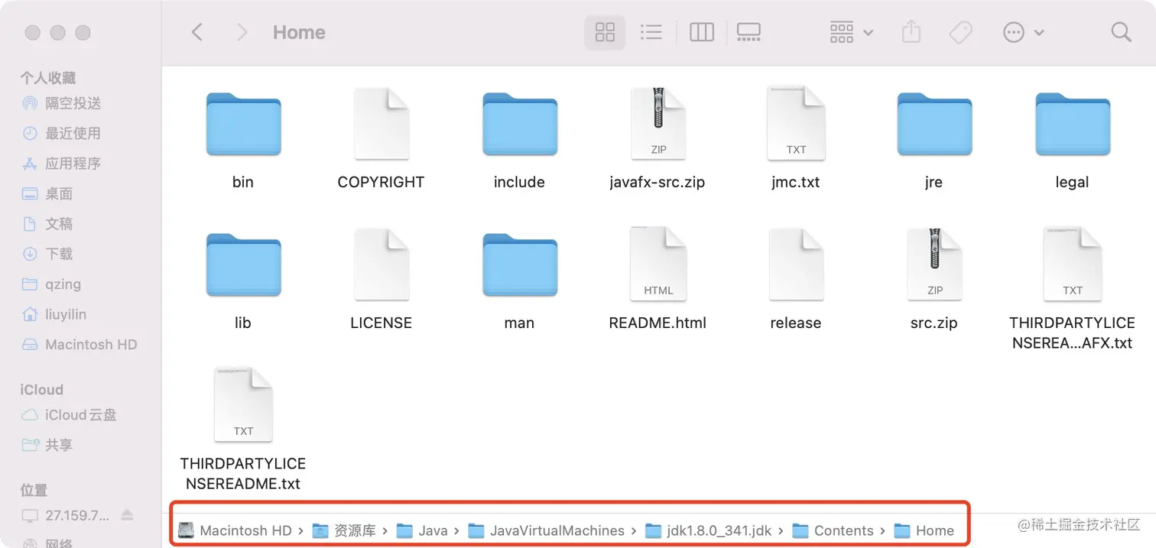Click Macintosh HD in the path bar
This screenshot has width=1156, height=548.
click(x=235, y=530)
